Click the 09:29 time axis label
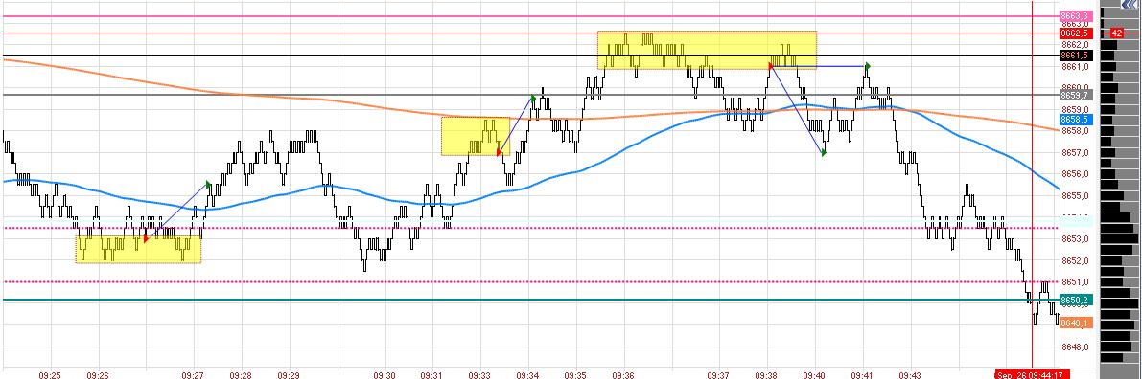This screenshot has height=379, width=1142. [x=289, y=375]
